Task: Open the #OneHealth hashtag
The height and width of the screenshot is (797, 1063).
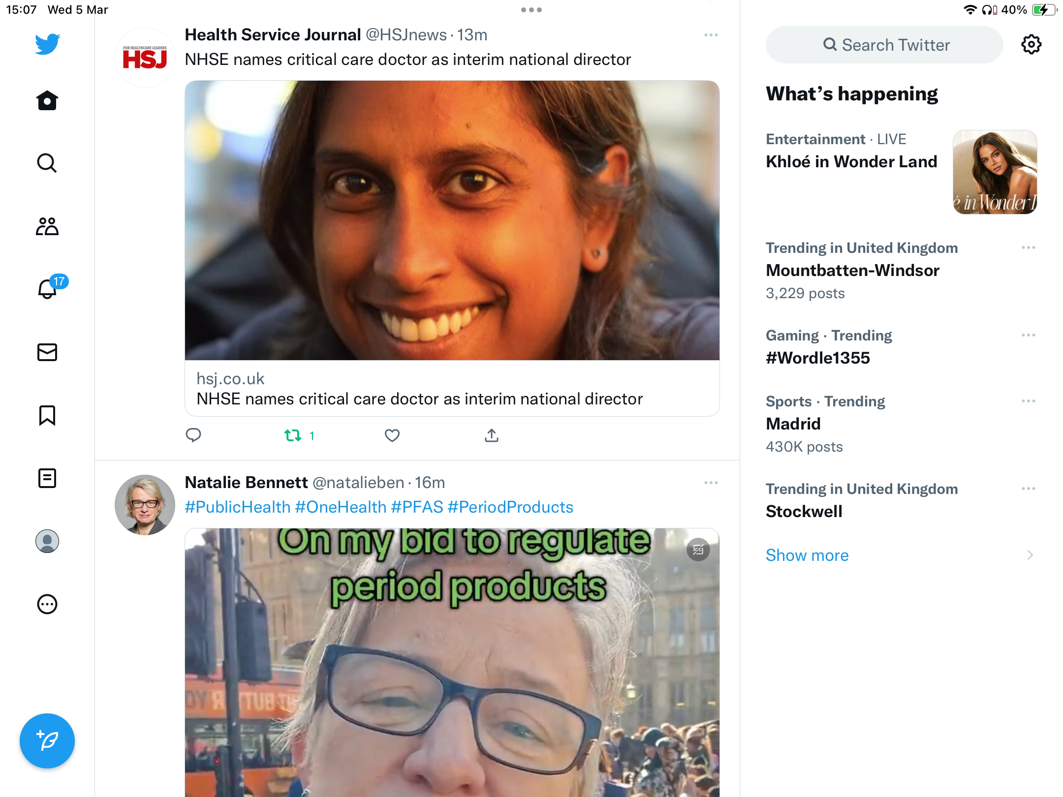Action: pos(341,507)
